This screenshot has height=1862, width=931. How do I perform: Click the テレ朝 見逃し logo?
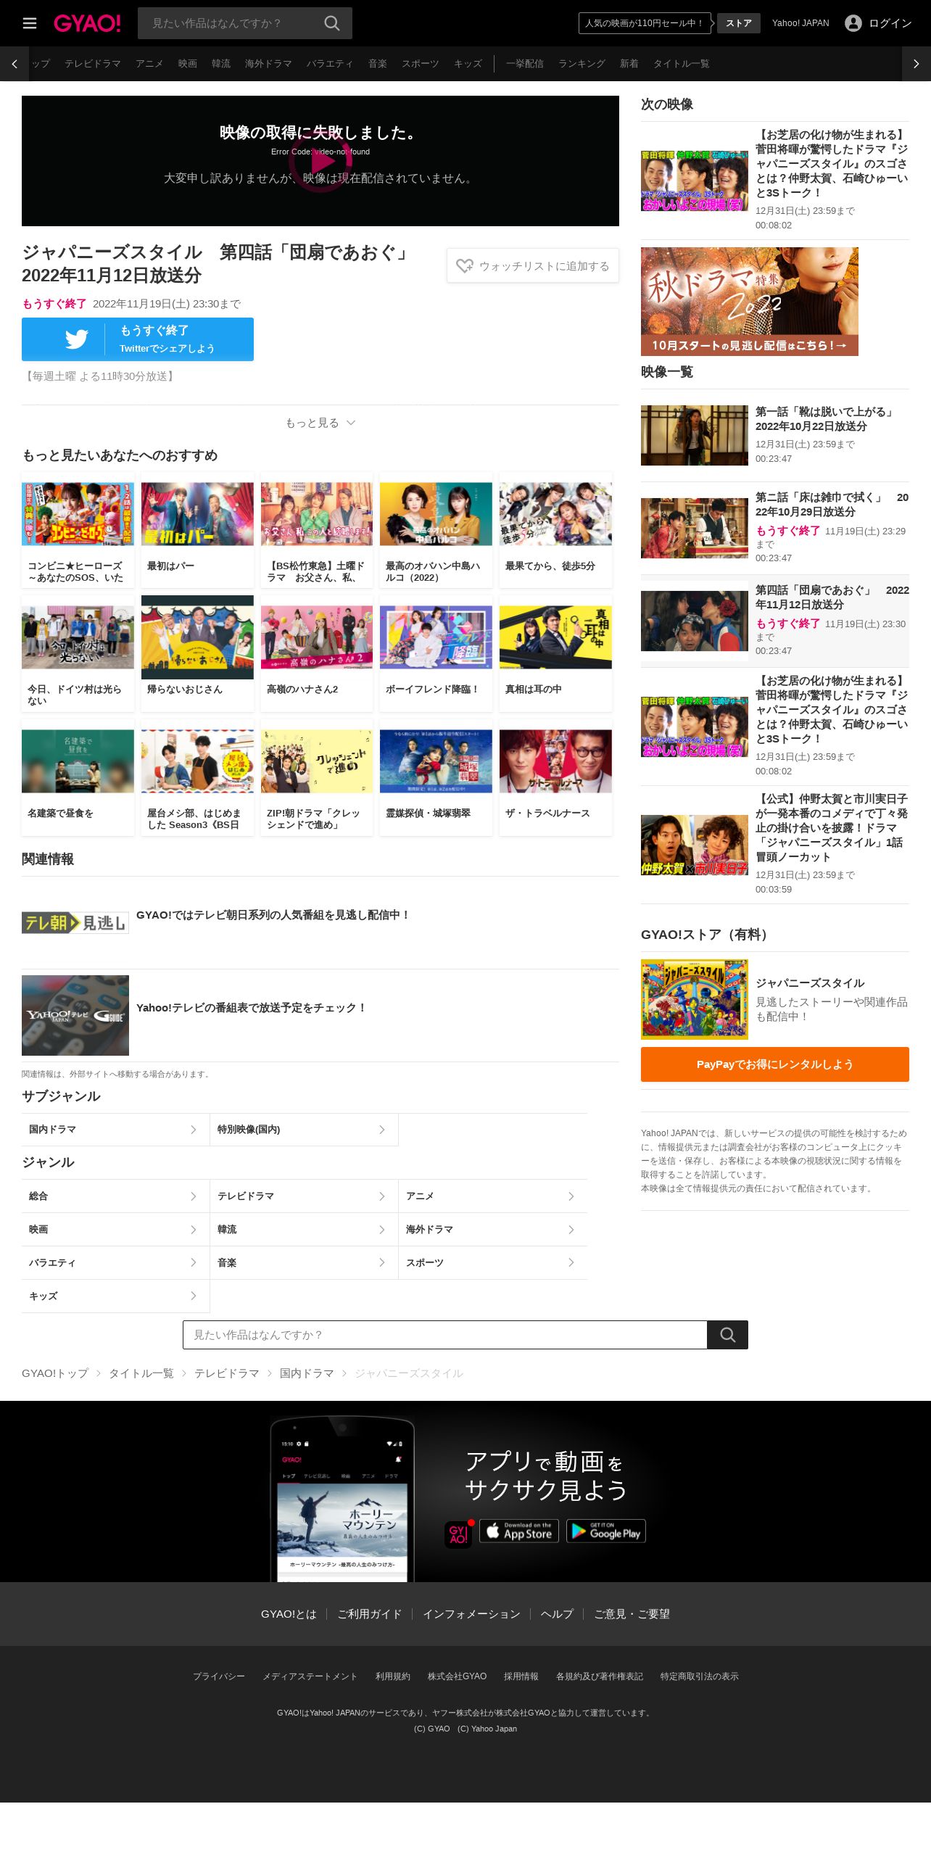(75, 922)
